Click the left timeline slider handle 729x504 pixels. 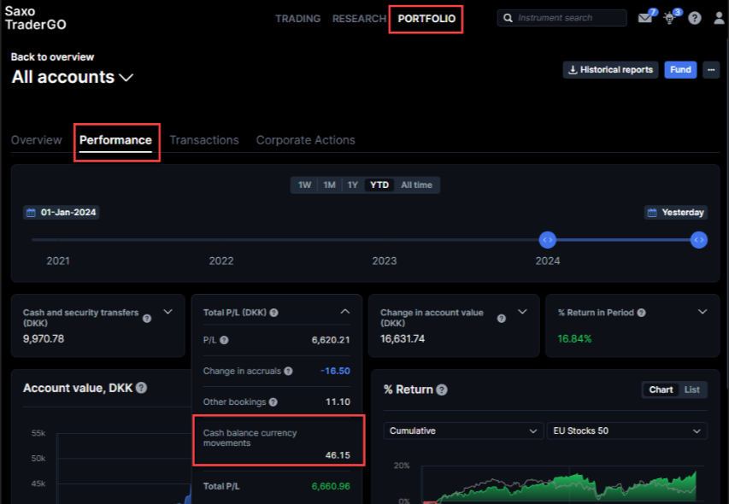[547, 240]
